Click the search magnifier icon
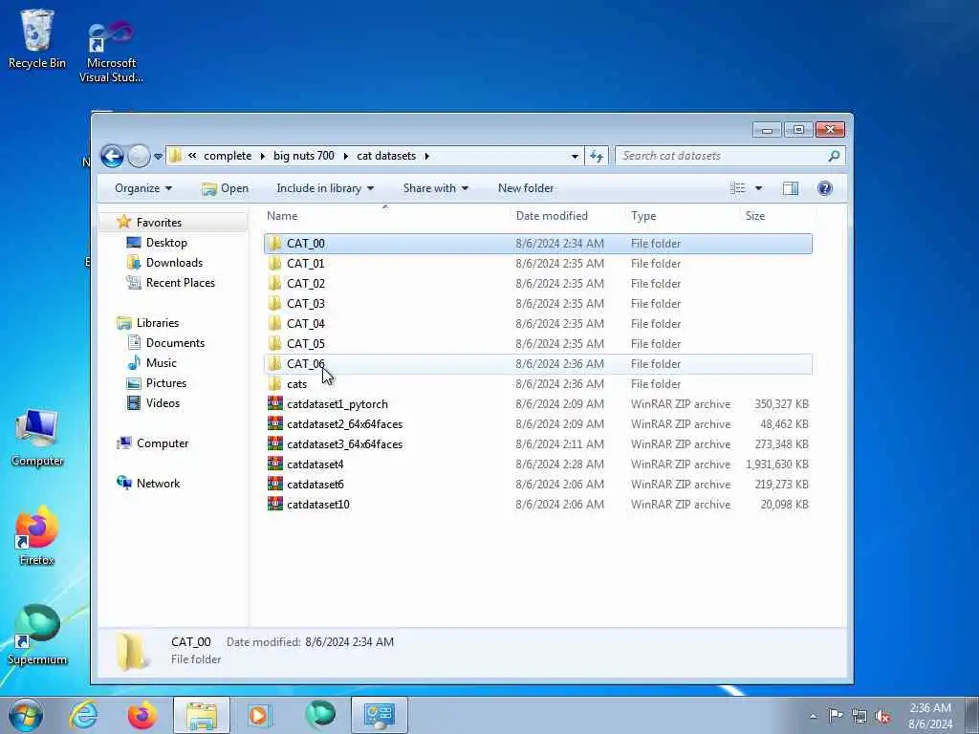 (834, 156)
